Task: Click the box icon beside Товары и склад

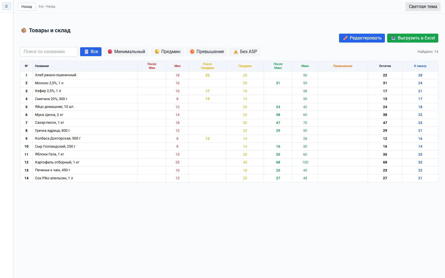Action: (x=24, y=30)
